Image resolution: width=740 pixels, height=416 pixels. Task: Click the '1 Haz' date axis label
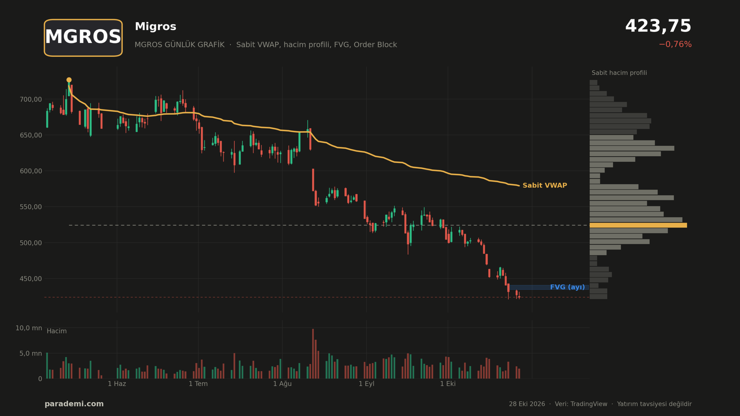(117, 384)
